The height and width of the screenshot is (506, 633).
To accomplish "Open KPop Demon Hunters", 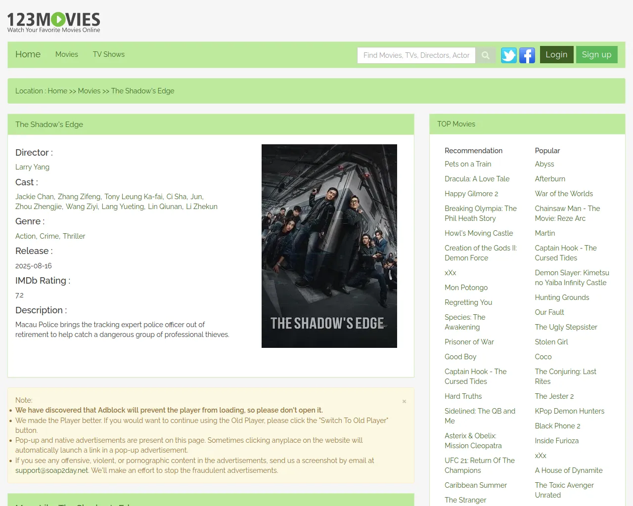I will click(570, 411).
